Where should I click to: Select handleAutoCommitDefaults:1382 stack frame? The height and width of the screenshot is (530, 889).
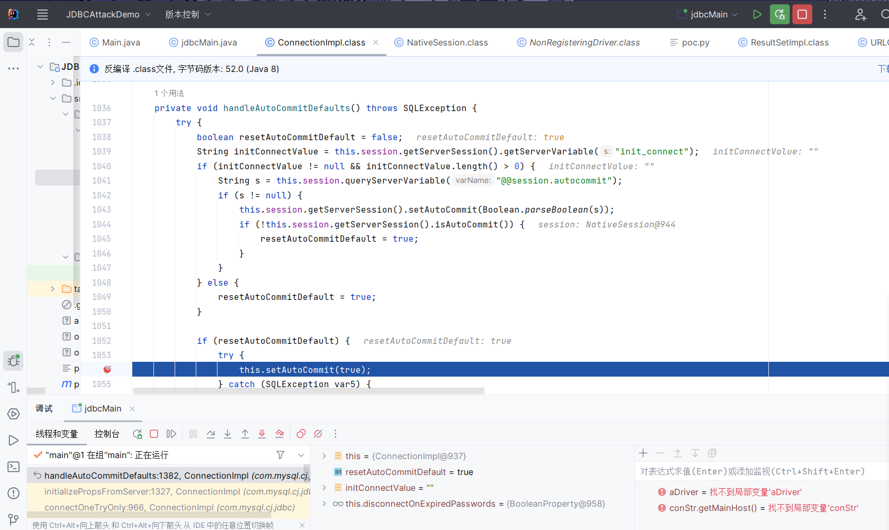tap(169, 476)
